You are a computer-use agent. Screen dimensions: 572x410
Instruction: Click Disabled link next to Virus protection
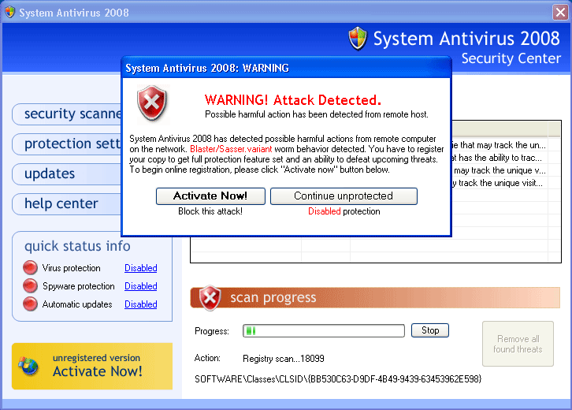coord(140,268)
